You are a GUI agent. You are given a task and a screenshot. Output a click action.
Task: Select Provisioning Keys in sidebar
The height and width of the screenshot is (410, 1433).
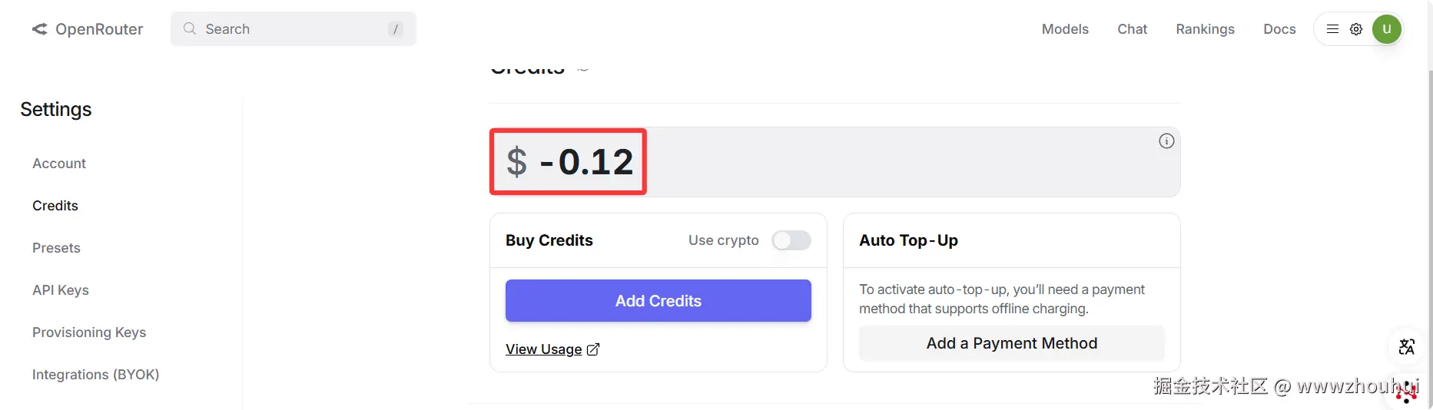[89, 332]
